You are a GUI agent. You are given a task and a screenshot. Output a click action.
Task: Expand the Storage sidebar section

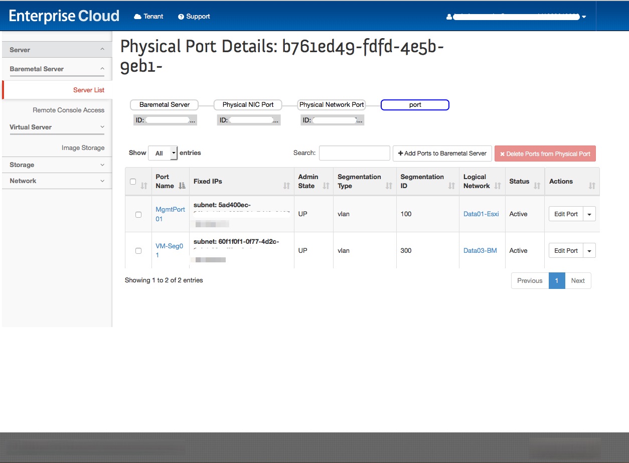coord(57,165)
